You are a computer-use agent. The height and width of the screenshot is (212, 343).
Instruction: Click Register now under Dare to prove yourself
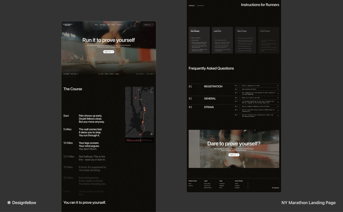[x=234, y=155]
